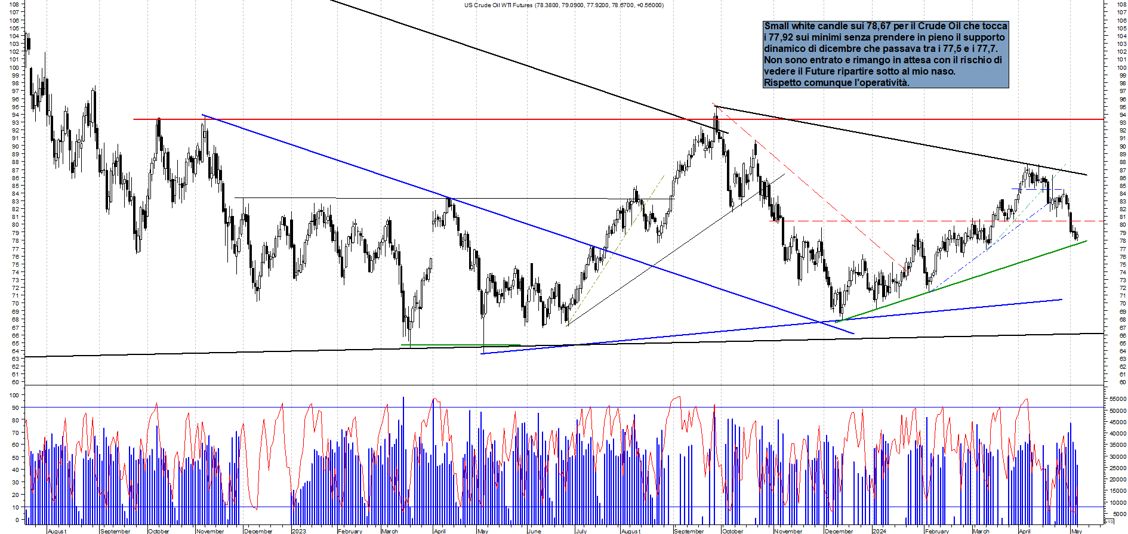The height and width of the screenshot is (534, 1128).
Task: Click the 'February' label following 2023
Action: click(350, 531)
